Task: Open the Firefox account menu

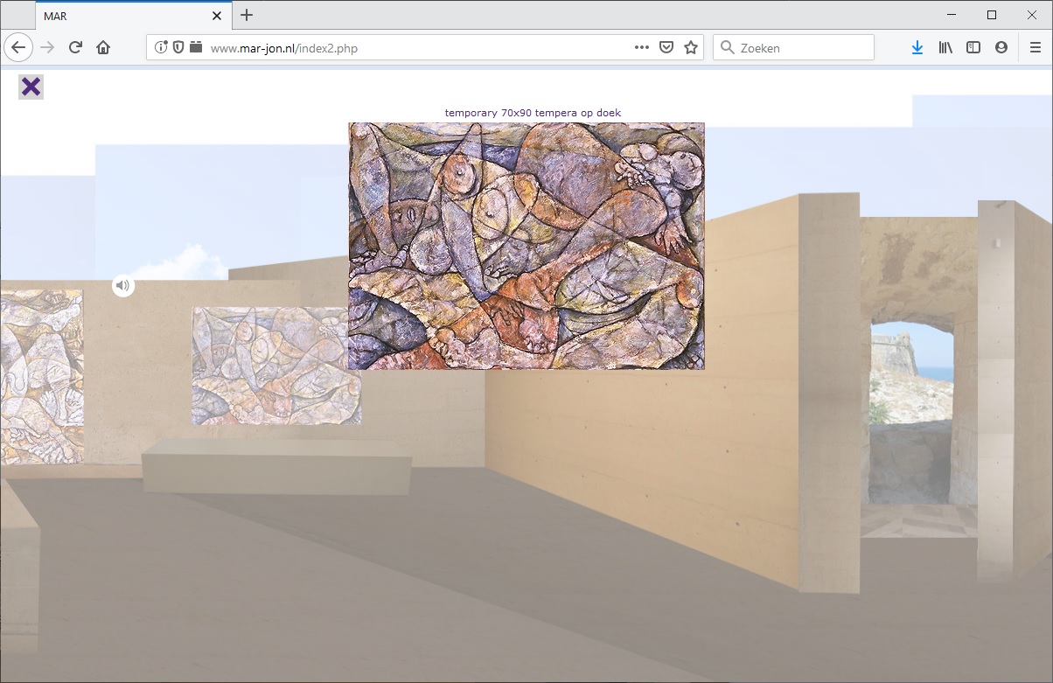Action: coord(1001,48)
